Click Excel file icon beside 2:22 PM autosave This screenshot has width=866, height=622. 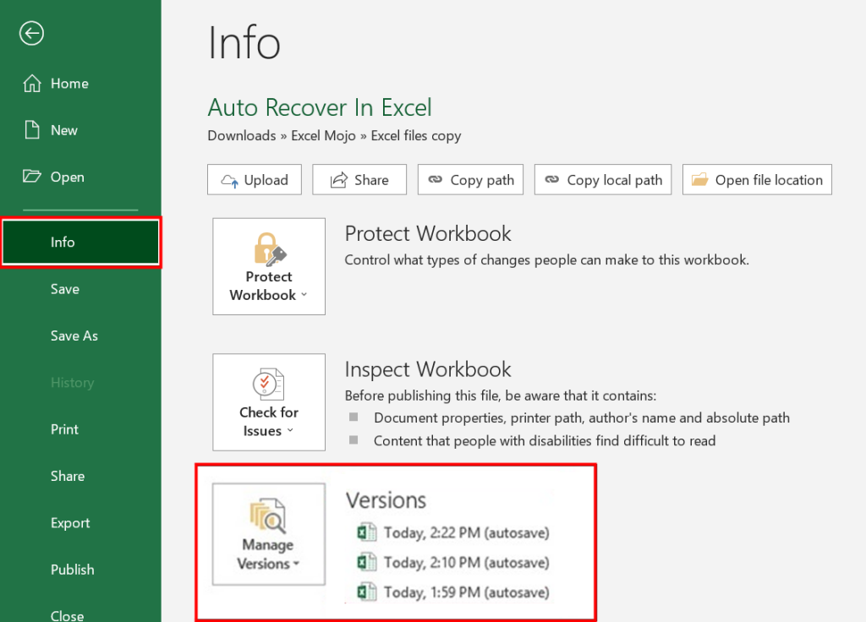pos(367,532)
